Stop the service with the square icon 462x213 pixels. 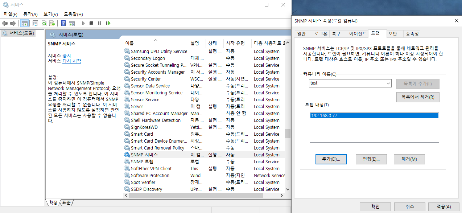[91, 23]
